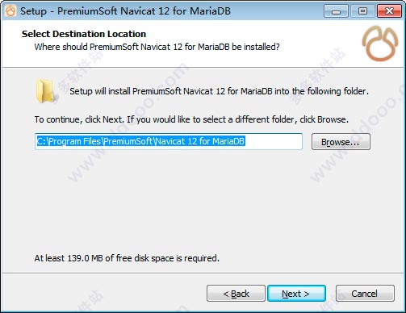Image resolution: width=406 pixels, height=313 pixels.
Task: Click the separator line below the header
Action: (203, 67)
